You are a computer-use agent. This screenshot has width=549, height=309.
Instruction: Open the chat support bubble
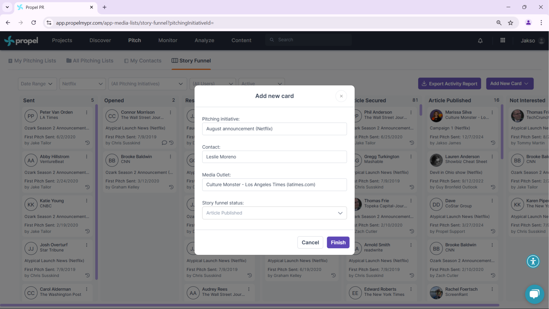pyautogui.click(x=534, y=294)
